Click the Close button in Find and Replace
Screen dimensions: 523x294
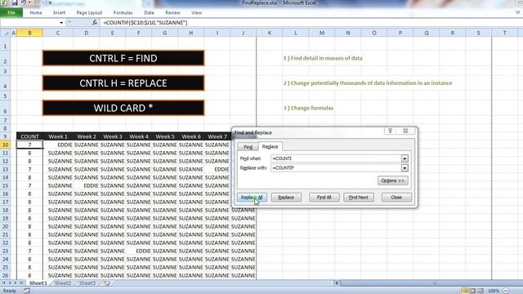tap(396, 198)
